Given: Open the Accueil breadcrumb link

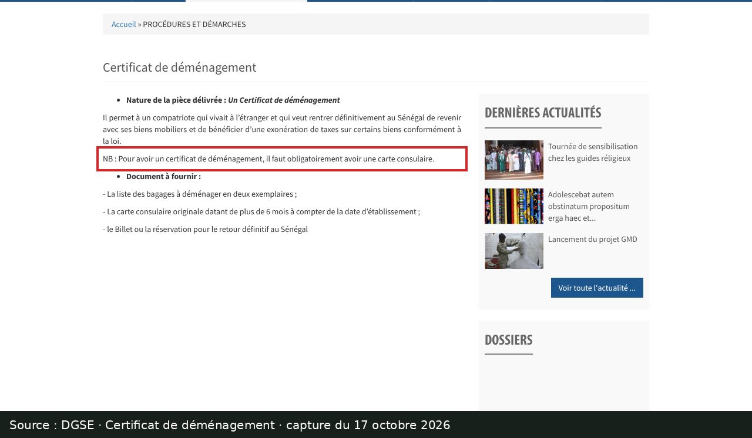Looking at the screenshot, I should point(123,24).
